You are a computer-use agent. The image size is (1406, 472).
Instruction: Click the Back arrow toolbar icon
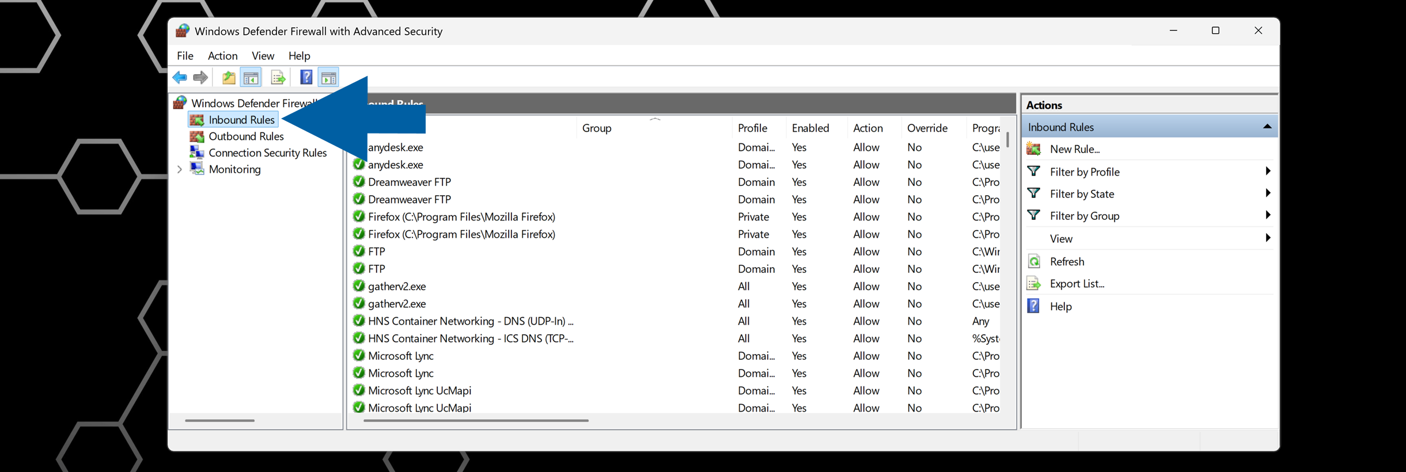[x=180, y=77]
